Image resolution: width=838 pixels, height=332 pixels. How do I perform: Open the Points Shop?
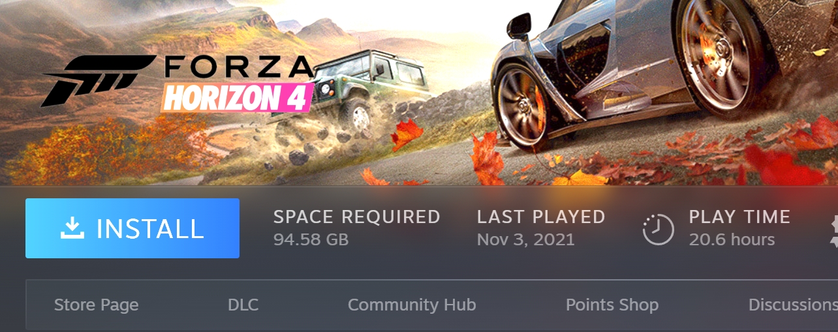612,305
